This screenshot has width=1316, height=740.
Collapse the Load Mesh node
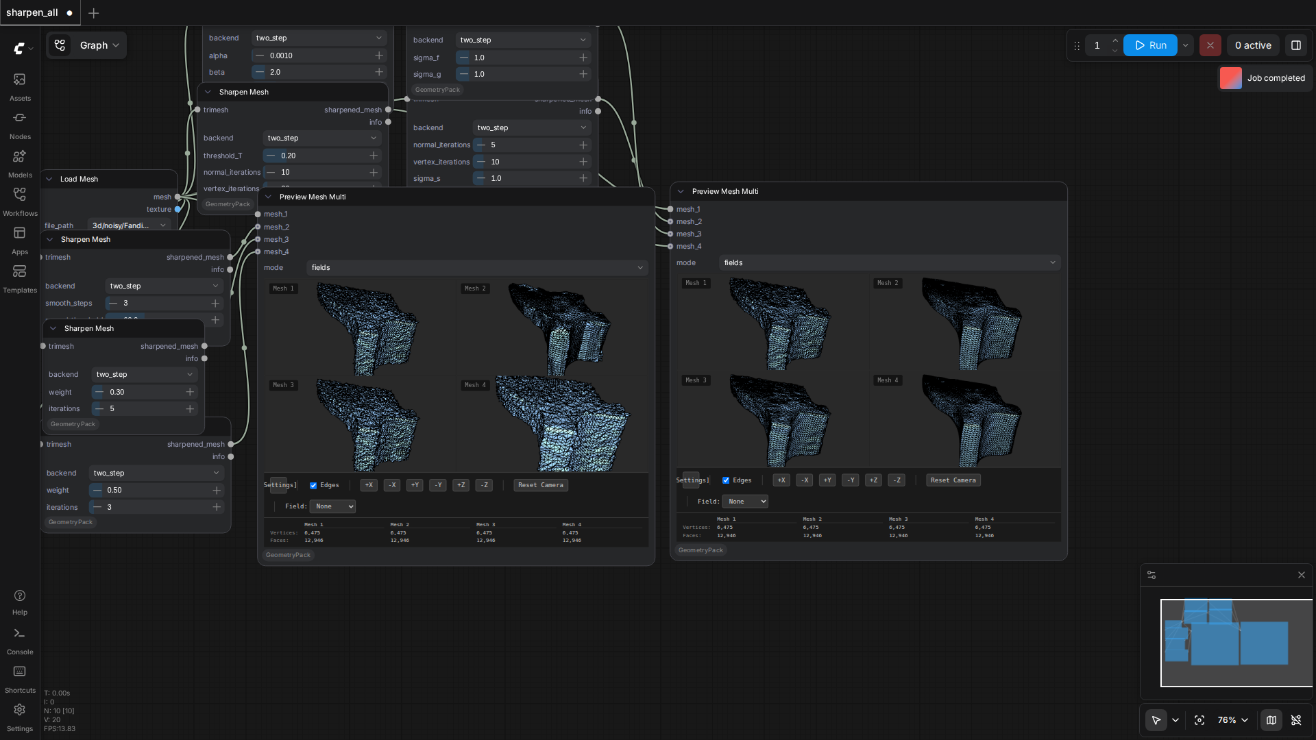[49, 179]
